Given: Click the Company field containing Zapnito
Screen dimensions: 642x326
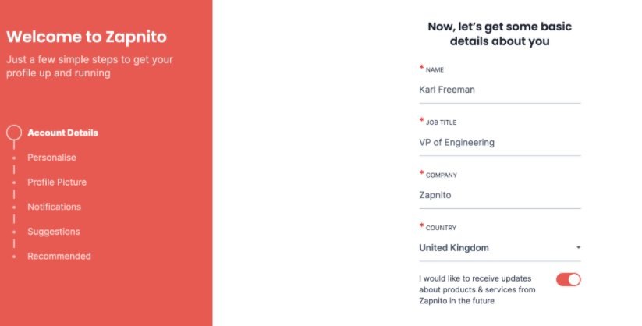Looking at the screenshot, I should [499, 196].
